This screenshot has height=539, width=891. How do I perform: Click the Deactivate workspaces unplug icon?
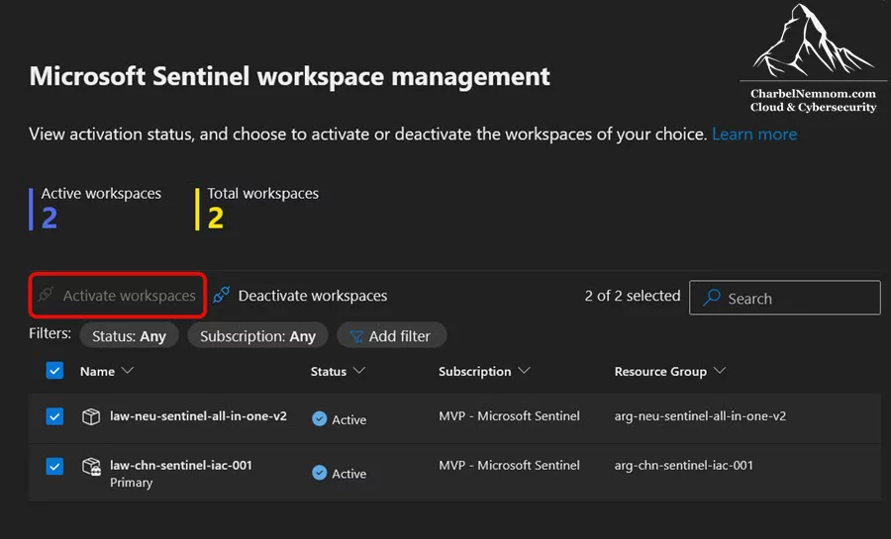221,295
